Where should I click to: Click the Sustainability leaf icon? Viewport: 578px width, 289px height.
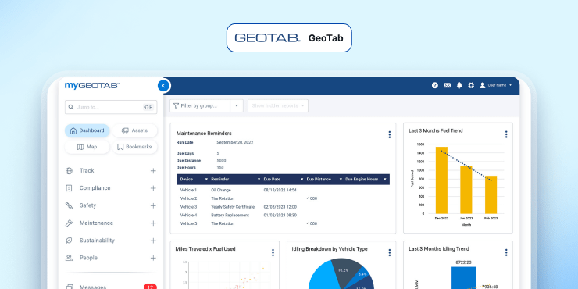click(x=69, y=241)
